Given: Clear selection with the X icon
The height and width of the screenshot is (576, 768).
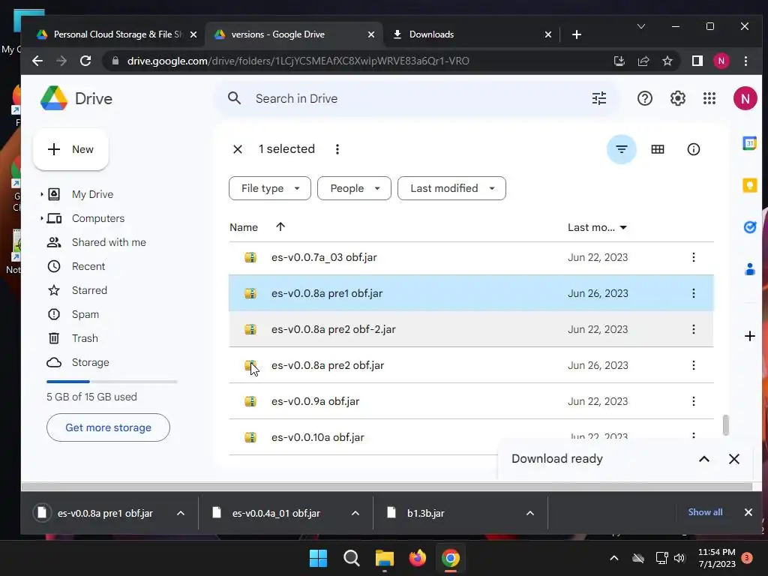Looking at the screenshot, I should tap(238, 149).
